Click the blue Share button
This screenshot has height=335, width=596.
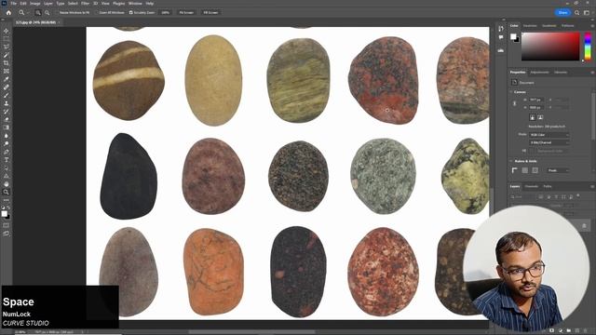562,12
